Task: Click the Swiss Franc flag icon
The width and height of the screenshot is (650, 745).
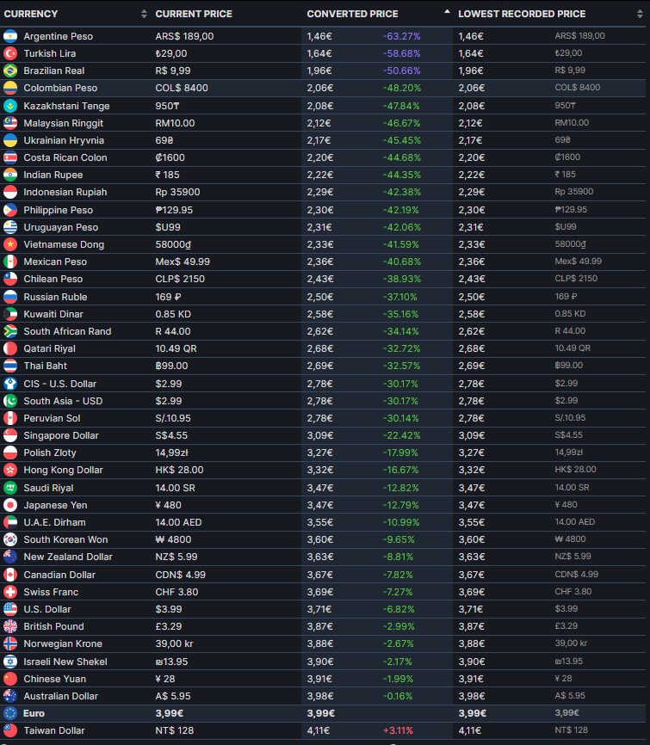Action: pyautogui.click(x=10, y=592)
